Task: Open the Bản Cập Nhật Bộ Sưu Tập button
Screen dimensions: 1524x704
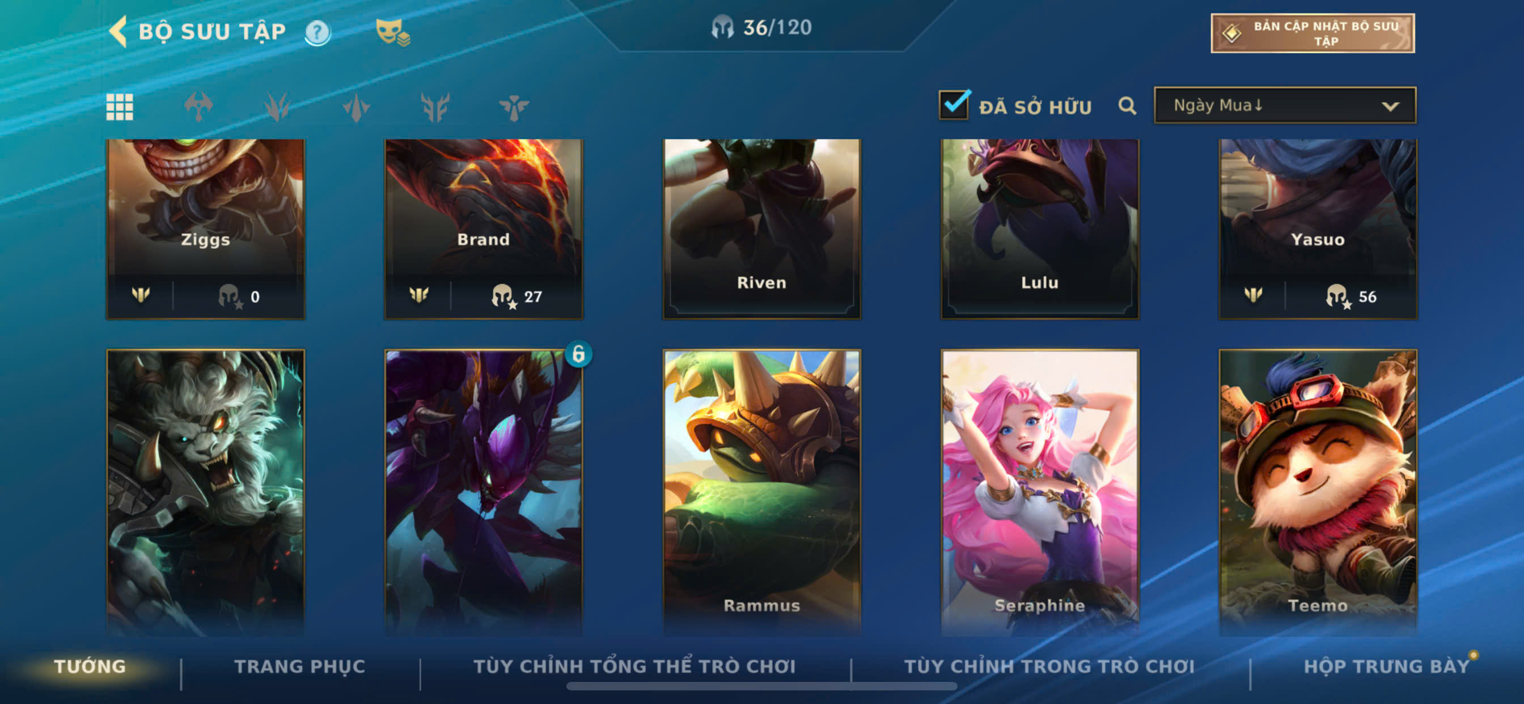Action: pos(1312,33)
